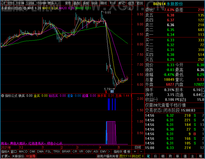Switch indicator to CR
Viewport: 205px width, 159px height.
tap(75, 152)
